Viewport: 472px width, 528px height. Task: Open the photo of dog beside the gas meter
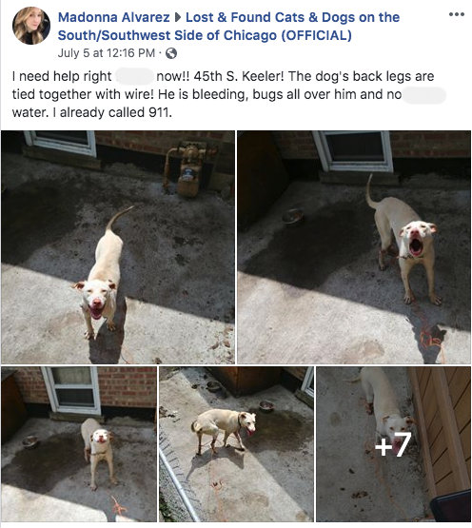click(x=118, y=247)
